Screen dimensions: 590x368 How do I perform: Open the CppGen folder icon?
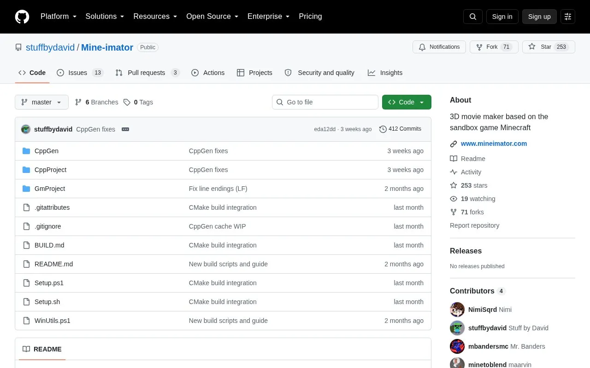pyautogui.click(x=26, y=151)
